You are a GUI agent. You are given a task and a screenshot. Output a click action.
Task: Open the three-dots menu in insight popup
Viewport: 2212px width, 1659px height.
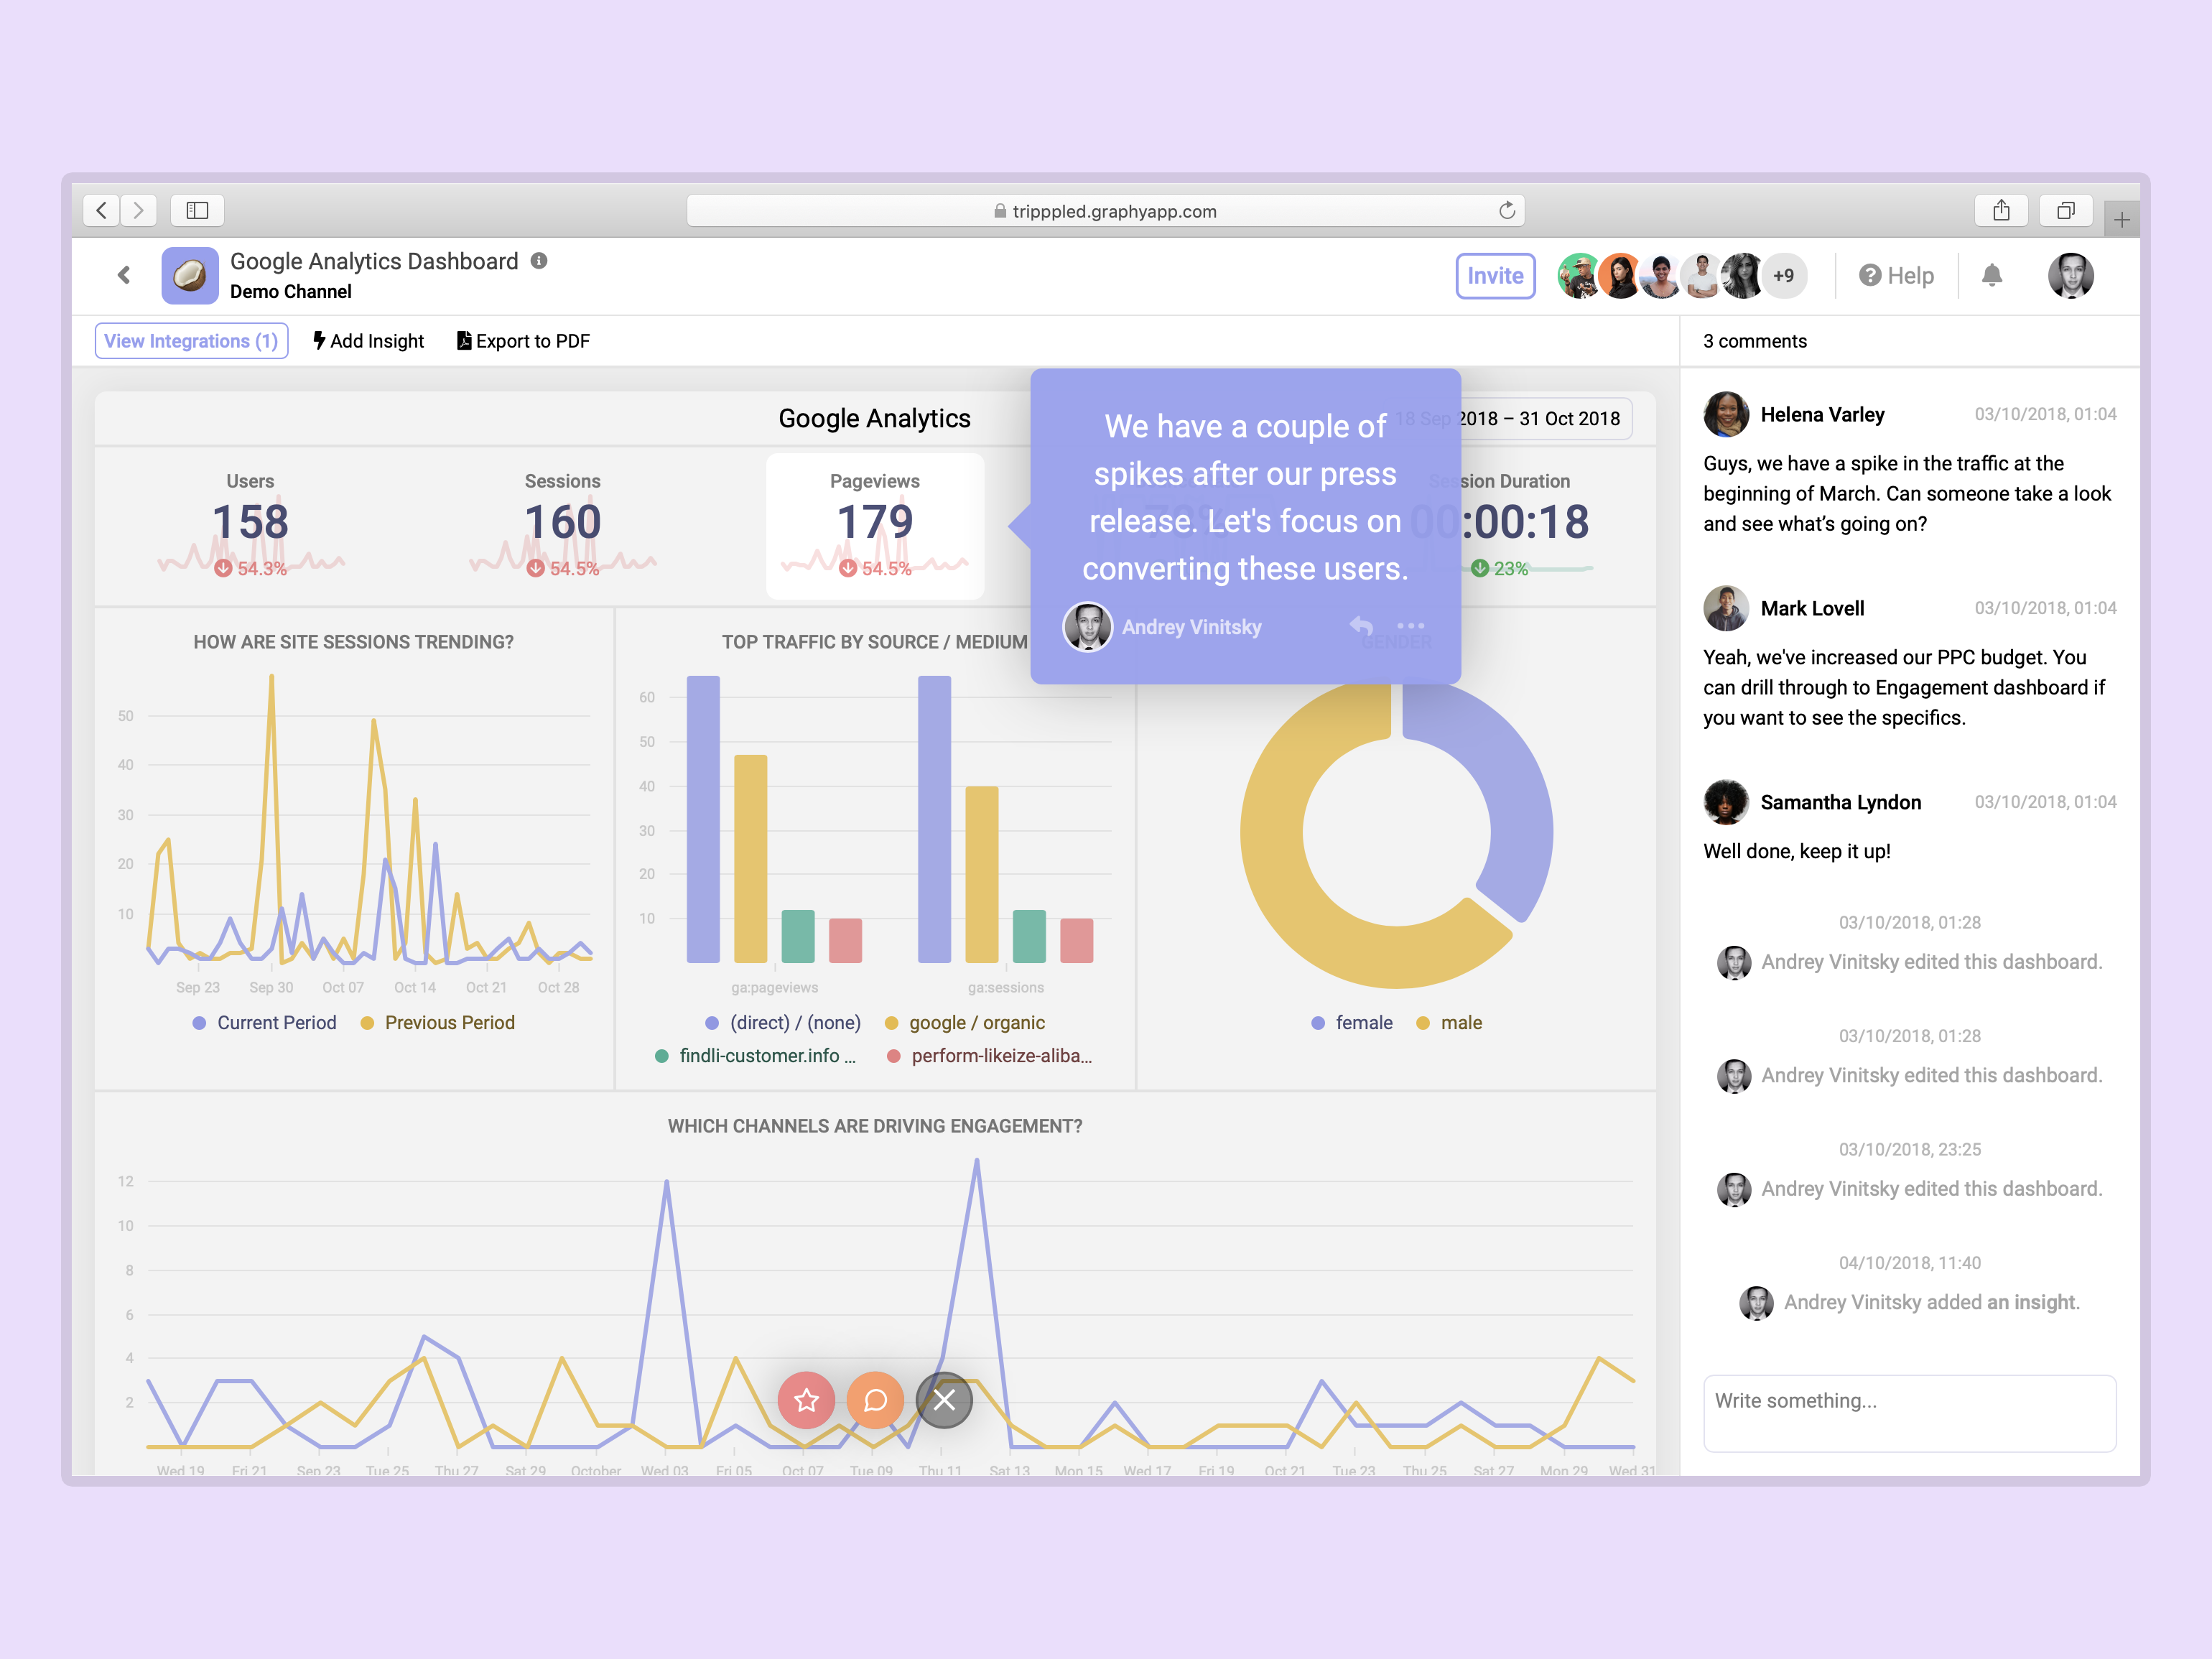click(1411, 626)
